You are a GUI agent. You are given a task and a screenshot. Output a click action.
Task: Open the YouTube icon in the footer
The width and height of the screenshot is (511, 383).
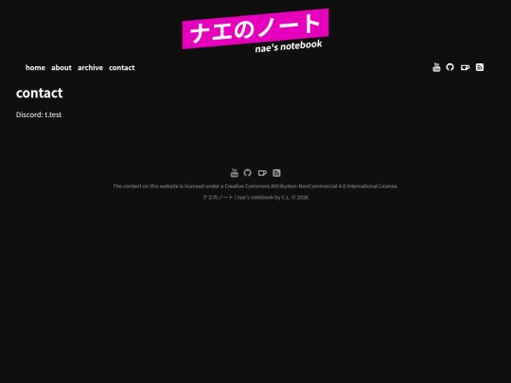tap(235, 173)
